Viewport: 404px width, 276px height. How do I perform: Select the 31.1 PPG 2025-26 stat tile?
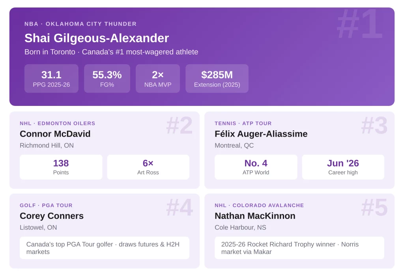coord(51,78)
